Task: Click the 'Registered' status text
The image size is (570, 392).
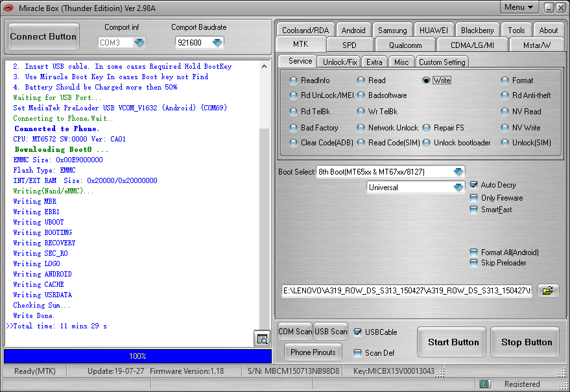Action: click(x=522, y=384)
